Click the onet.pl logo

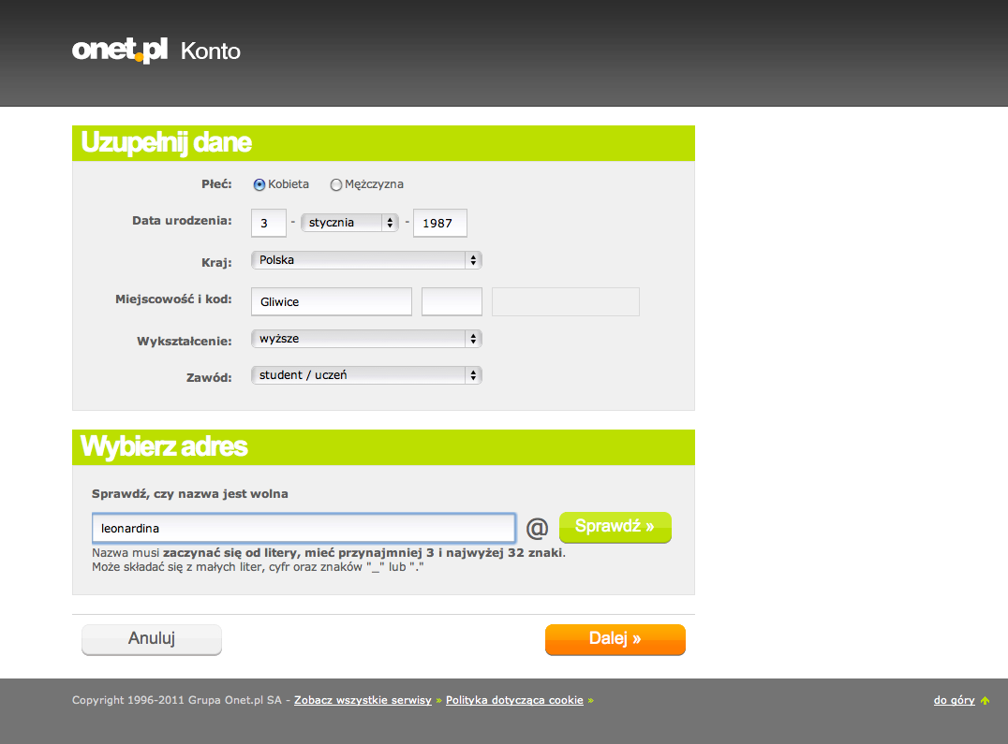click(x=120, y=50)
